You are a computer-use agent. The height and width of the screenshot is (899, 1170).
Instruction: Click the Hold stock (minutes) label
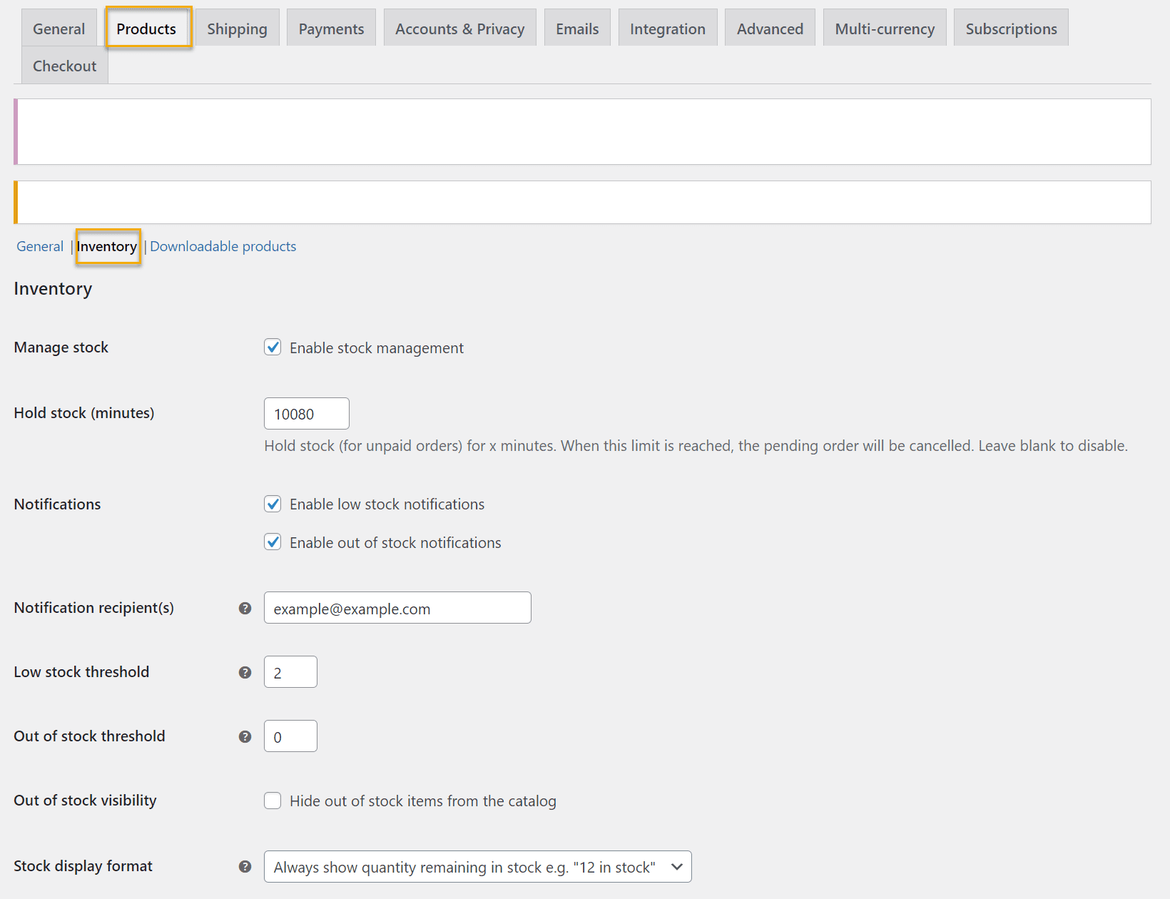click(x=84, y=413)
